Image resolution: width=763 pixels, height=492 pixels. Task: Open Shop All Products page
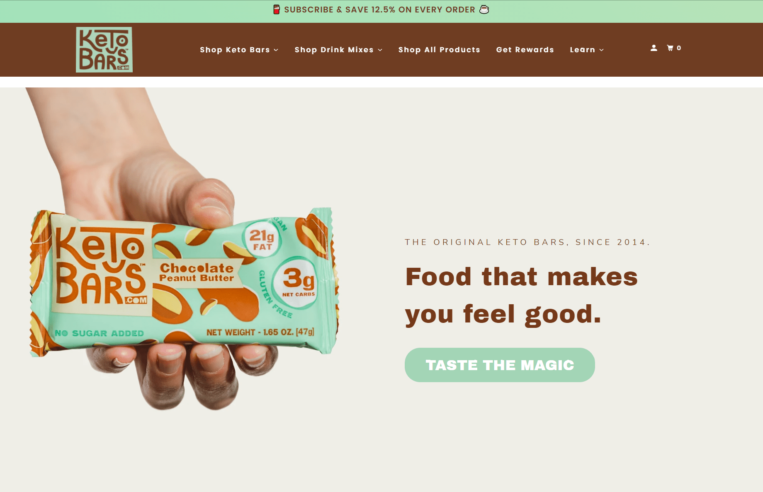click(x=439, y=50)
